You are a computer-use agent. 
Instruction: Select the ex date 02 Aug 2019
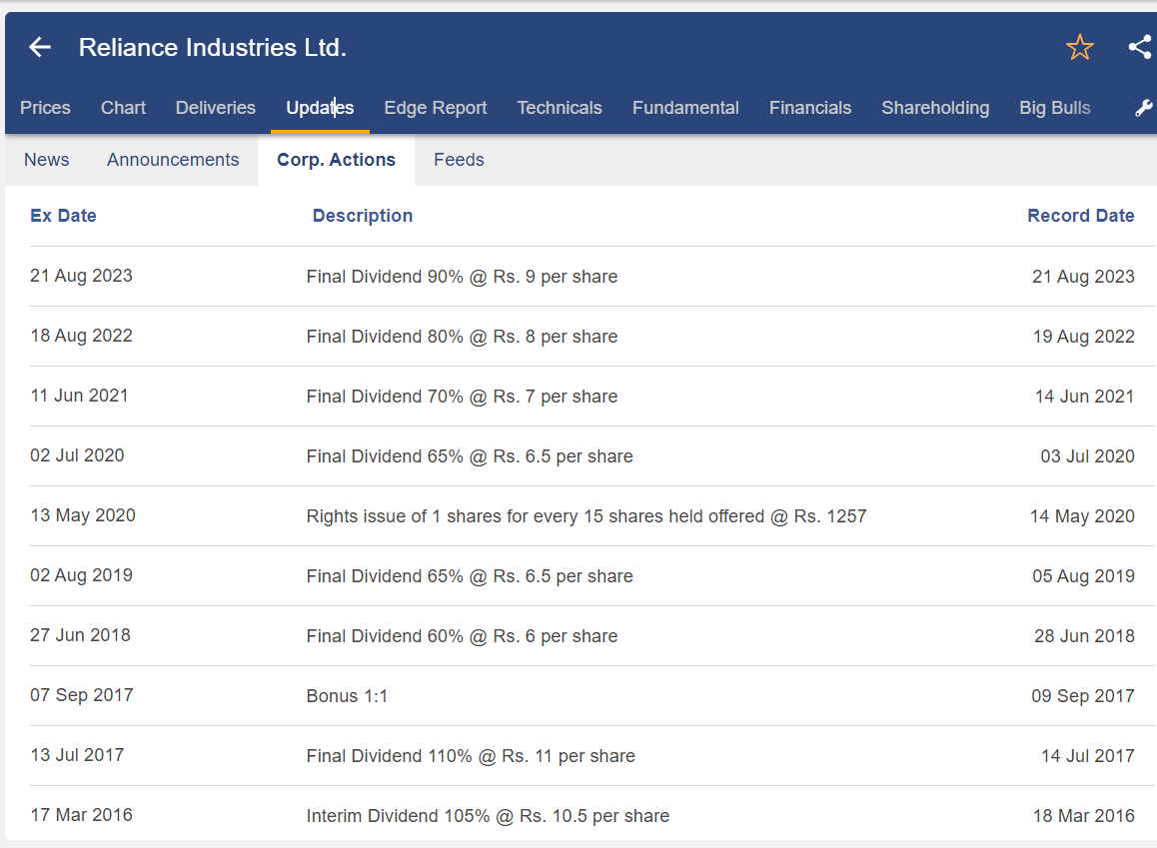(81, 575)
